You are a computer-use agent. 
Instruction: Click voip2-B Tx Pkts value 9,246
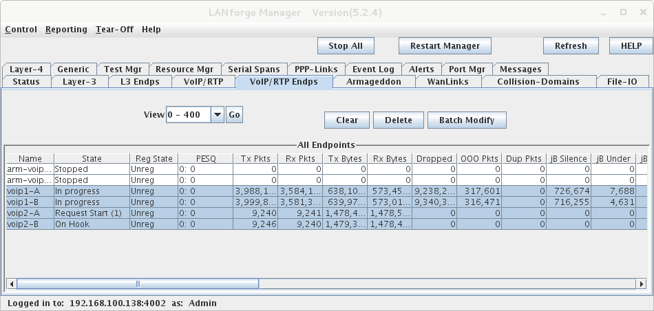click(255, 224)
